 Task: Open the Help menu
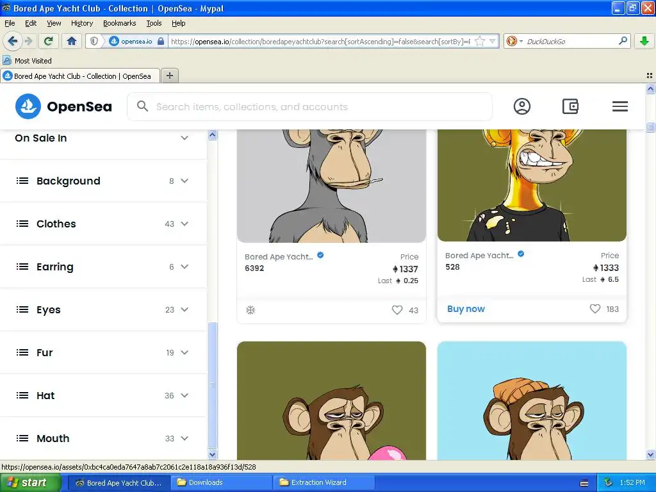tap(179, 23)
